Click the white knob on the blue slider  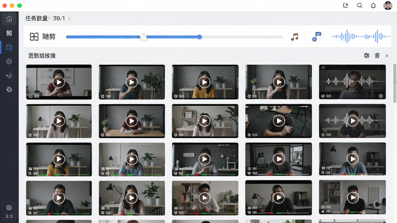143,37
